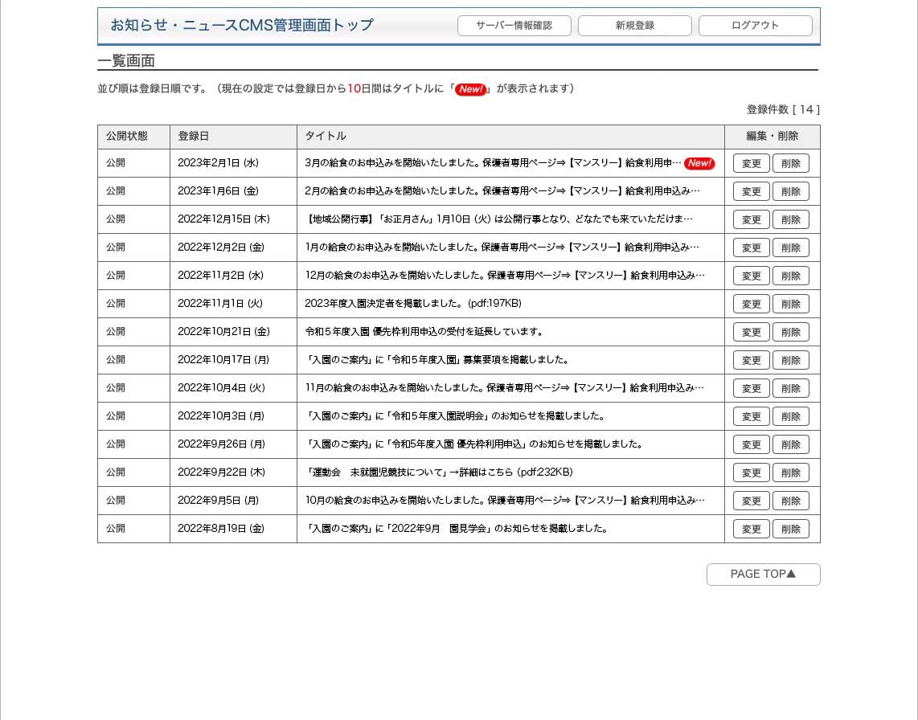Image resolution: width=918 pixels, height=720 pixels.
Task: Click 削除 in the 2022年12月15日 row
Action: [790, 219]
